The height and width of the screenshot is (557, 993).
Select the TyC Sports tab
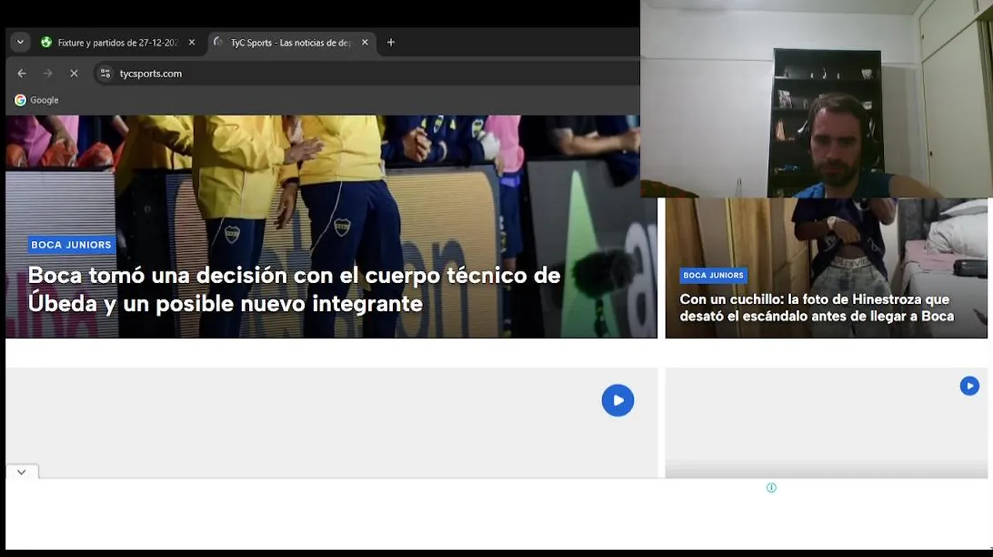tap(282, 43)
